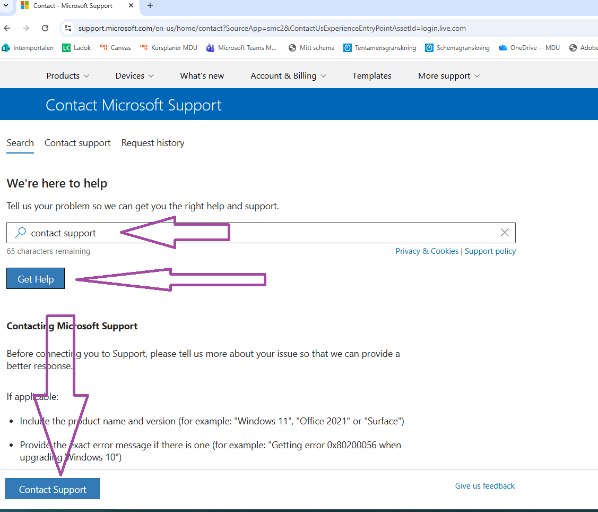Expand the Devices menu

135,76
